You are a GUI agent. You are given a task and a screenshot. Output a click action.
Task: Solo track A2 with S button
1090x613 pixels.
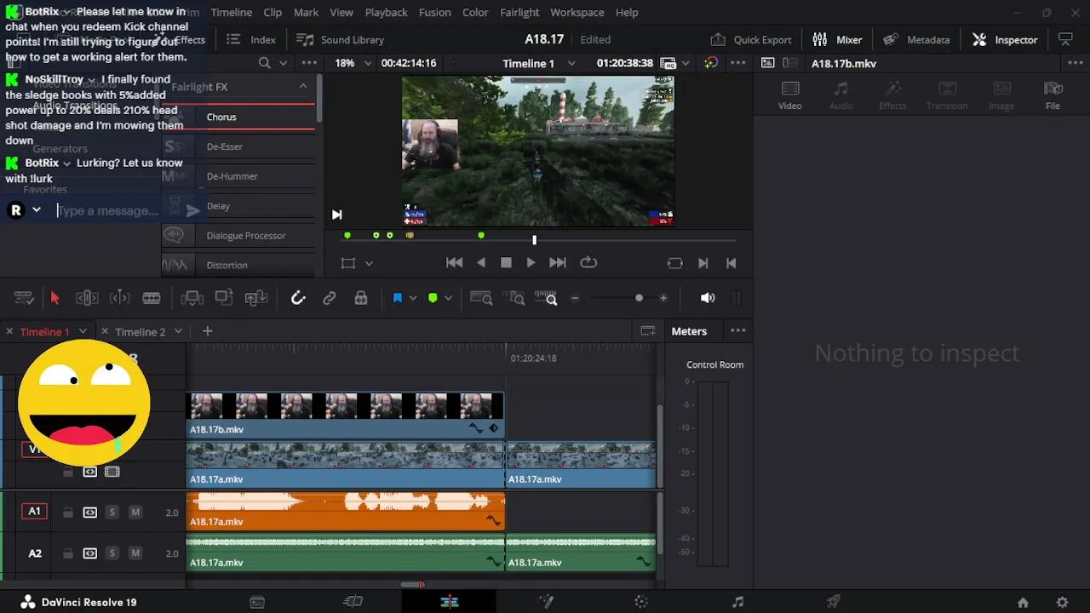112,553
